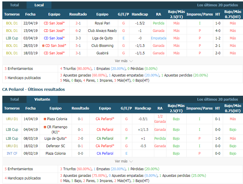Click the 6-2 result score

[x=78, y=31]
